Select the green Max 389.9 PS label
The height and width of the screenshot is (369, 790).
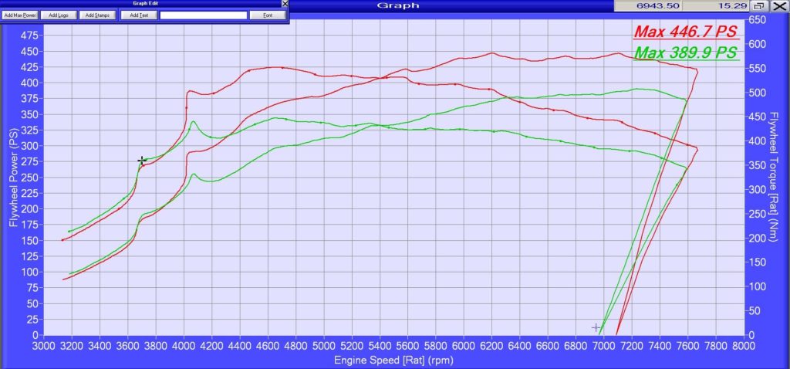(x=685, y=52)
